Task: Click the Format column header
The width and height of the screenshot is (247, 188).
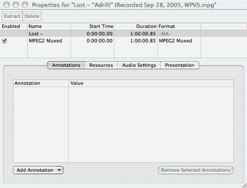Action: coord(179,26)
